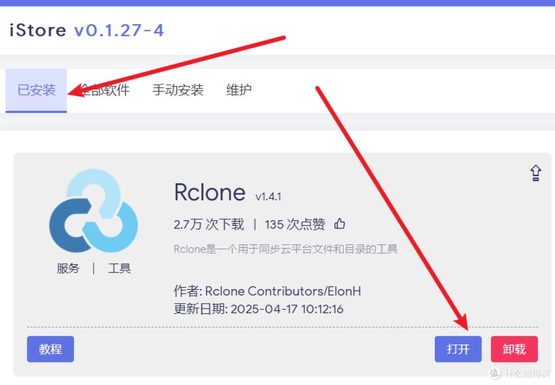Click the upload/pin arrow icon on Rclone card

[x=535, y=173]
